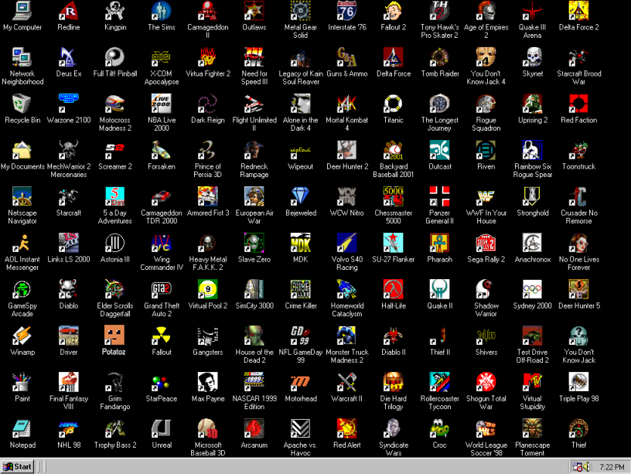Screen dimensions: 631x474
Task: Select the Kingpin shortcut icon
Action: [x=115, y=11]
